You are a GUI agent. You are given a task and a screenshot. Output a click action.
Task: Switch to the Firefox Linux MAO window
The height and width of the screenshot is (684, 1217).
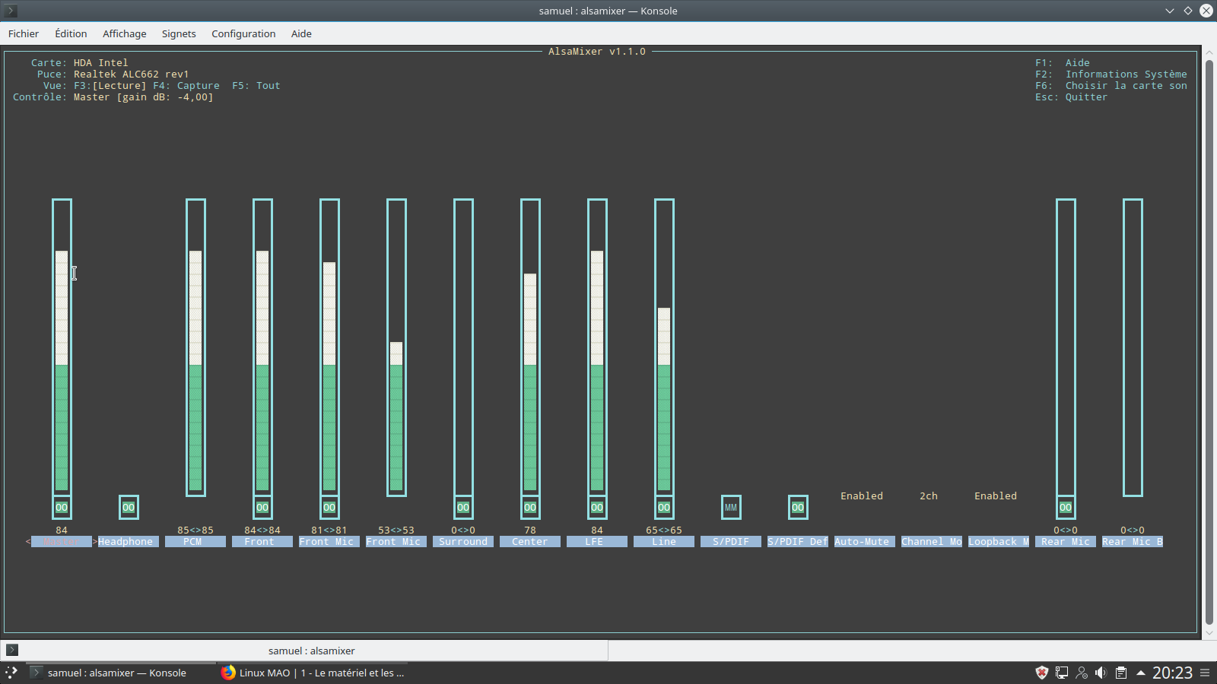313,673
